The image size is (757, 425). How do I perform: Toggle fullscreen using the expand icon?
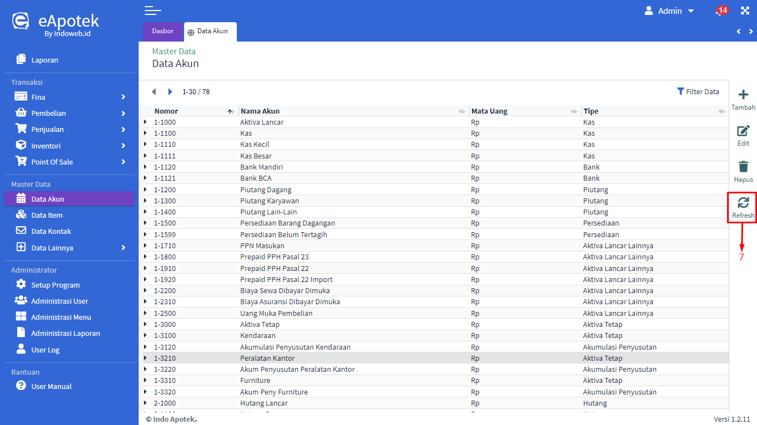point(745,11)
